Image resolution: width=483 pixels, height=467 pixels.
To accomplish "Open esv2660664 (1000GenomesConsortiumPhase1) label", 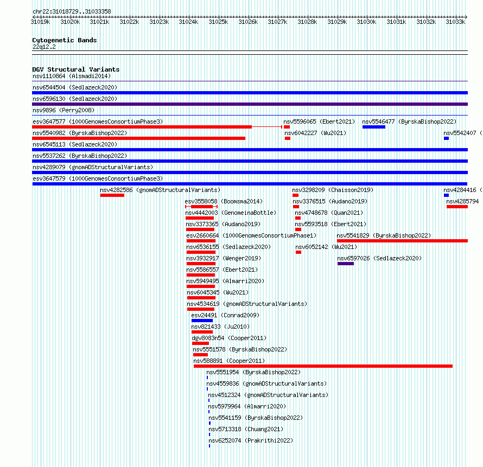I will point(251,235).
